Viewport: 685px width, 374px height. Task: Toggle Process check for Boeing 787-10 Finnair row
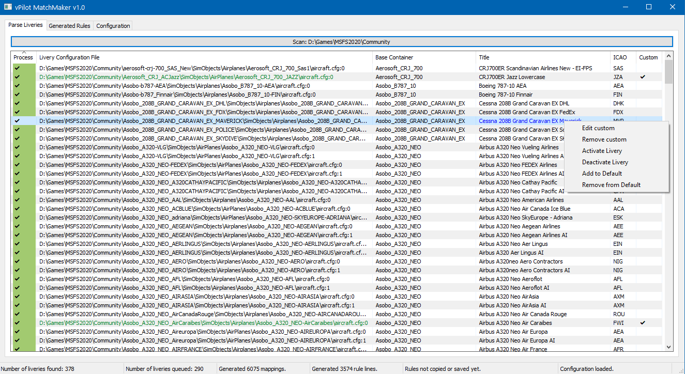click(x=18, y=95)
